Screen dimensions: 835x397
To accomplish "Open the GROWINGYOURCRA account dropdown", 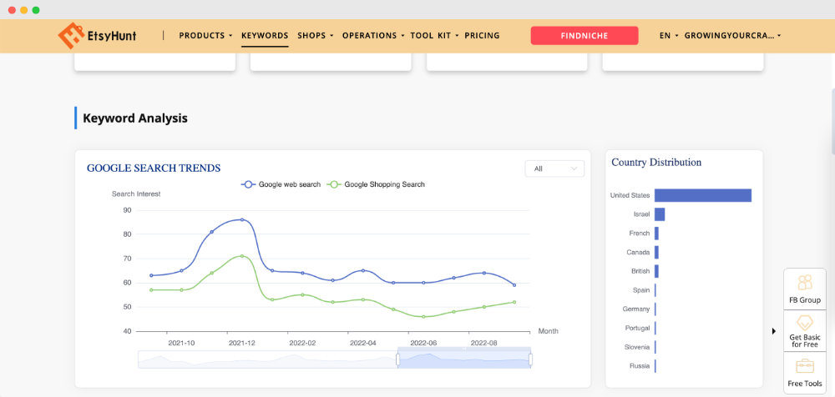I will pos(732,36).
